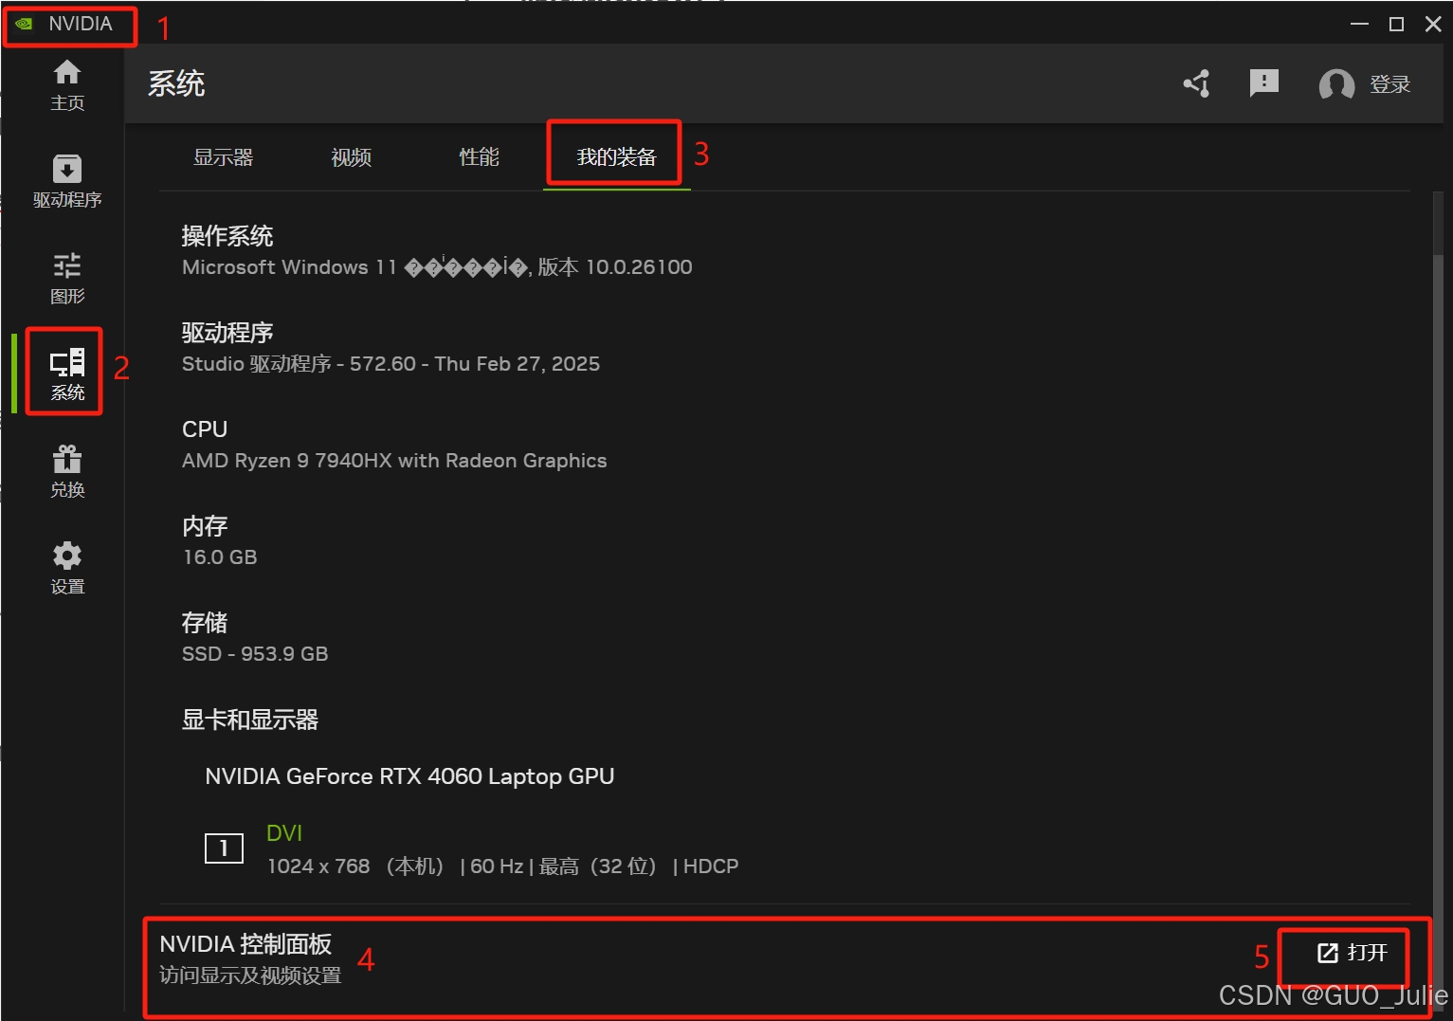The height and width of the screenshot is (1021, 1453).
Task: Click the user avatar icon
Action: click(1336, 85)
